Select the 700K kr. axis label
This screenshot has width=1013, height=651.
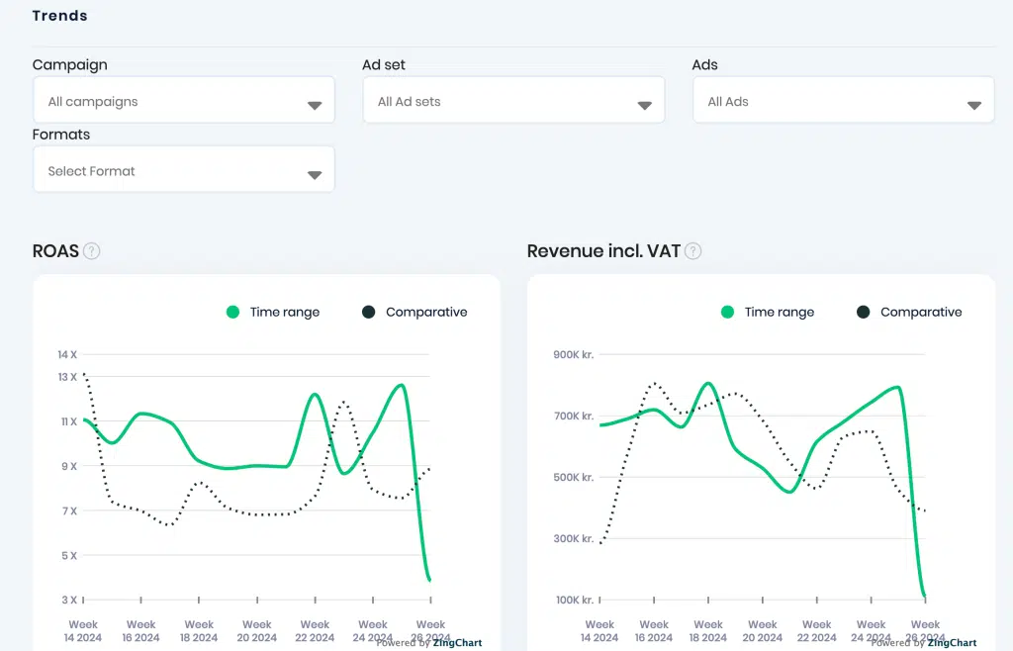(x=573, y=416)
